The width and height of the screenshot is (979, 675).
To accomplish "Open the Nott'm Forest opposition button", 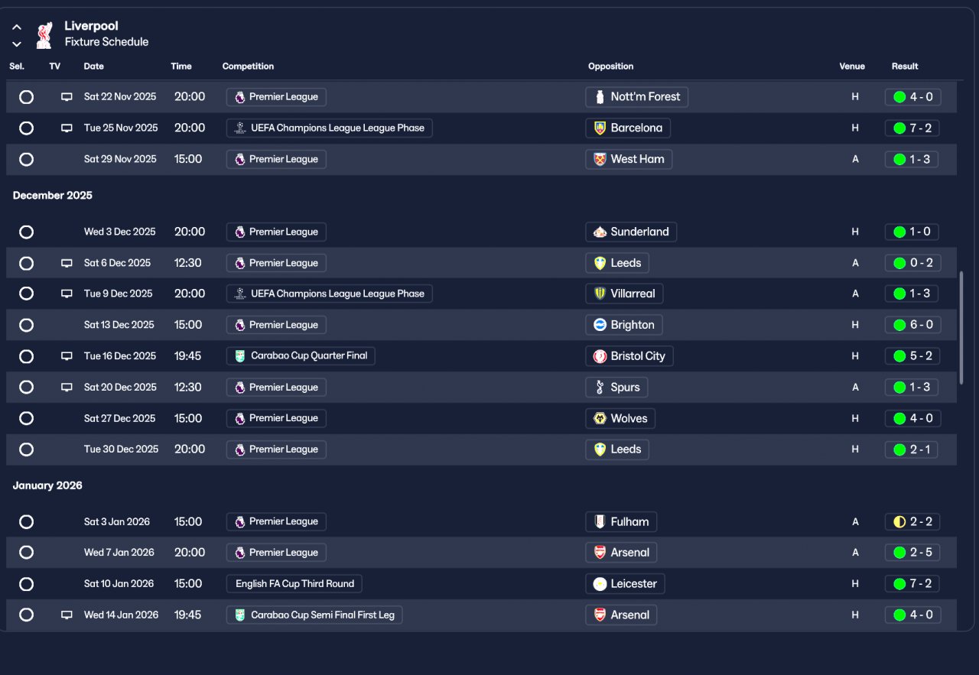I will (x=637, y=97).
